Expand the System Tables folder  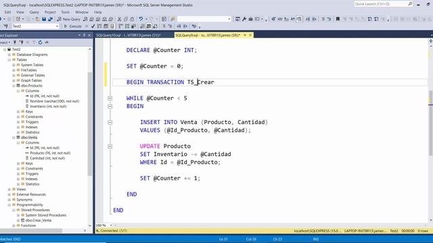click(x=14, y=65)
